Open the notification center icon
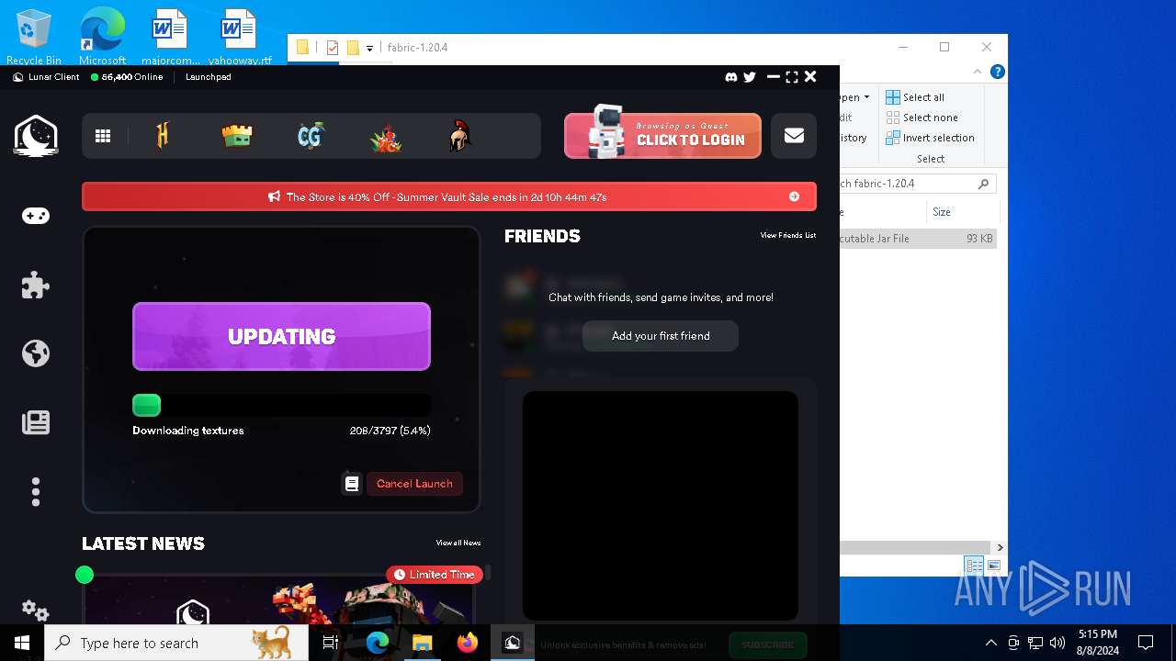The width and height of the screenshot is (1176, 661). [x=1146, y=643]
